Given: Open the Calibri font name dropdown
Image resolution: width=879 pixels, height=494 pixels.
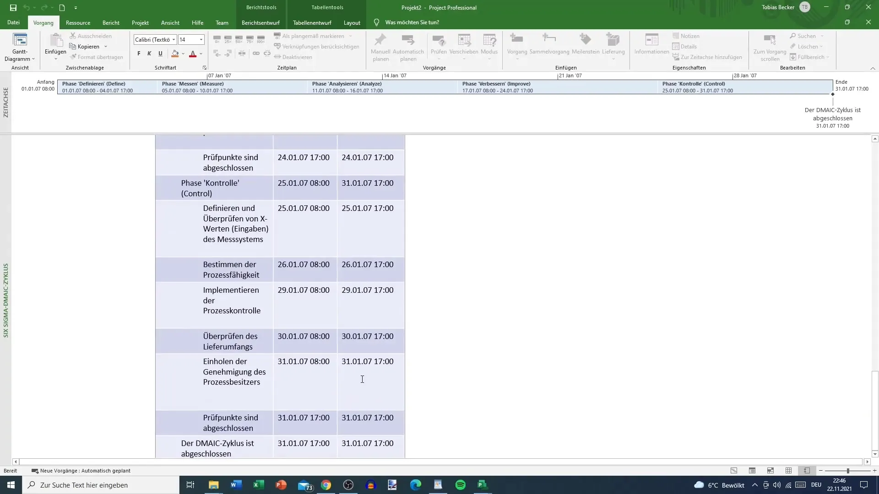Looking at the screenshot, I should tap(174, 40).
